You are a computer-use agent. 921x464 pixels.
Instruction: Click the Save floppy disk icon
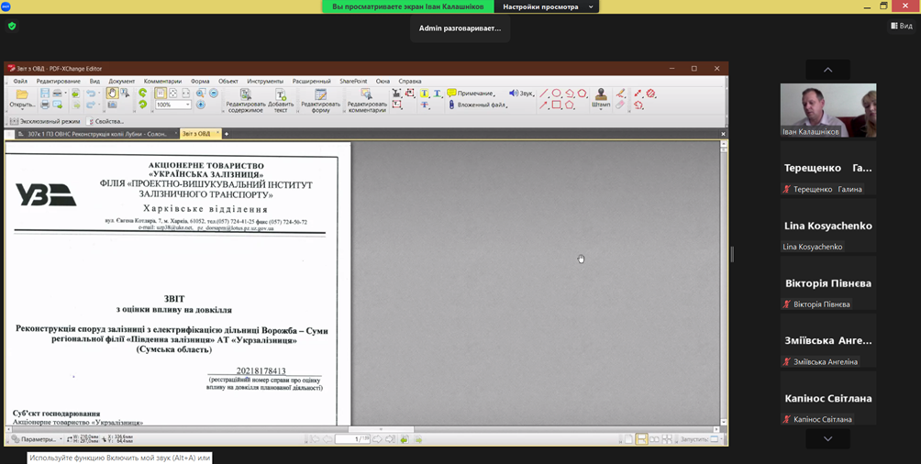45,93
